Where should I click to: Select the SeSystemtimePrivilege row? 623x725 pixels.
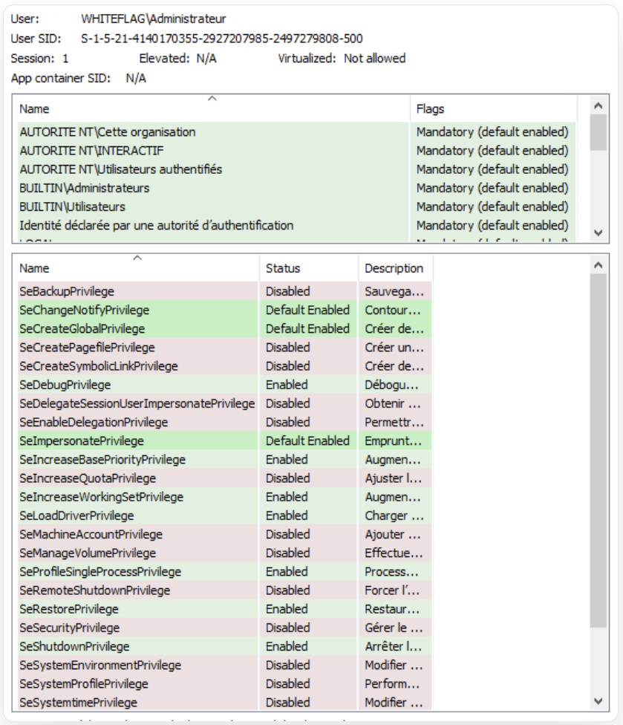78,702
